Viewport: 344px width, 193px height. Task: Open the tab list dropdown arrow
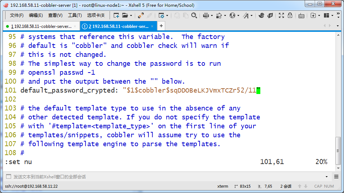click(338, 26)
